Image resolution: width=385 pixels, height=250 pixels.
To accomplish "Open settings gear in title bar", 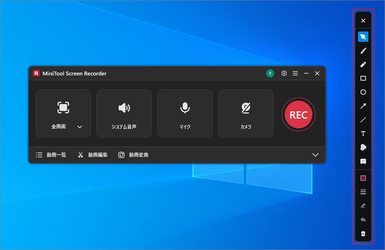I will pyautogui.click(x=284, y=74).
